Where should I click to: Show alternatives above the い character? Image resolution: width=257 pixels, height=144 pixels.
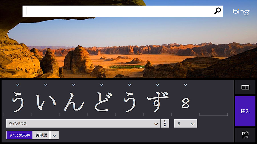46,85
